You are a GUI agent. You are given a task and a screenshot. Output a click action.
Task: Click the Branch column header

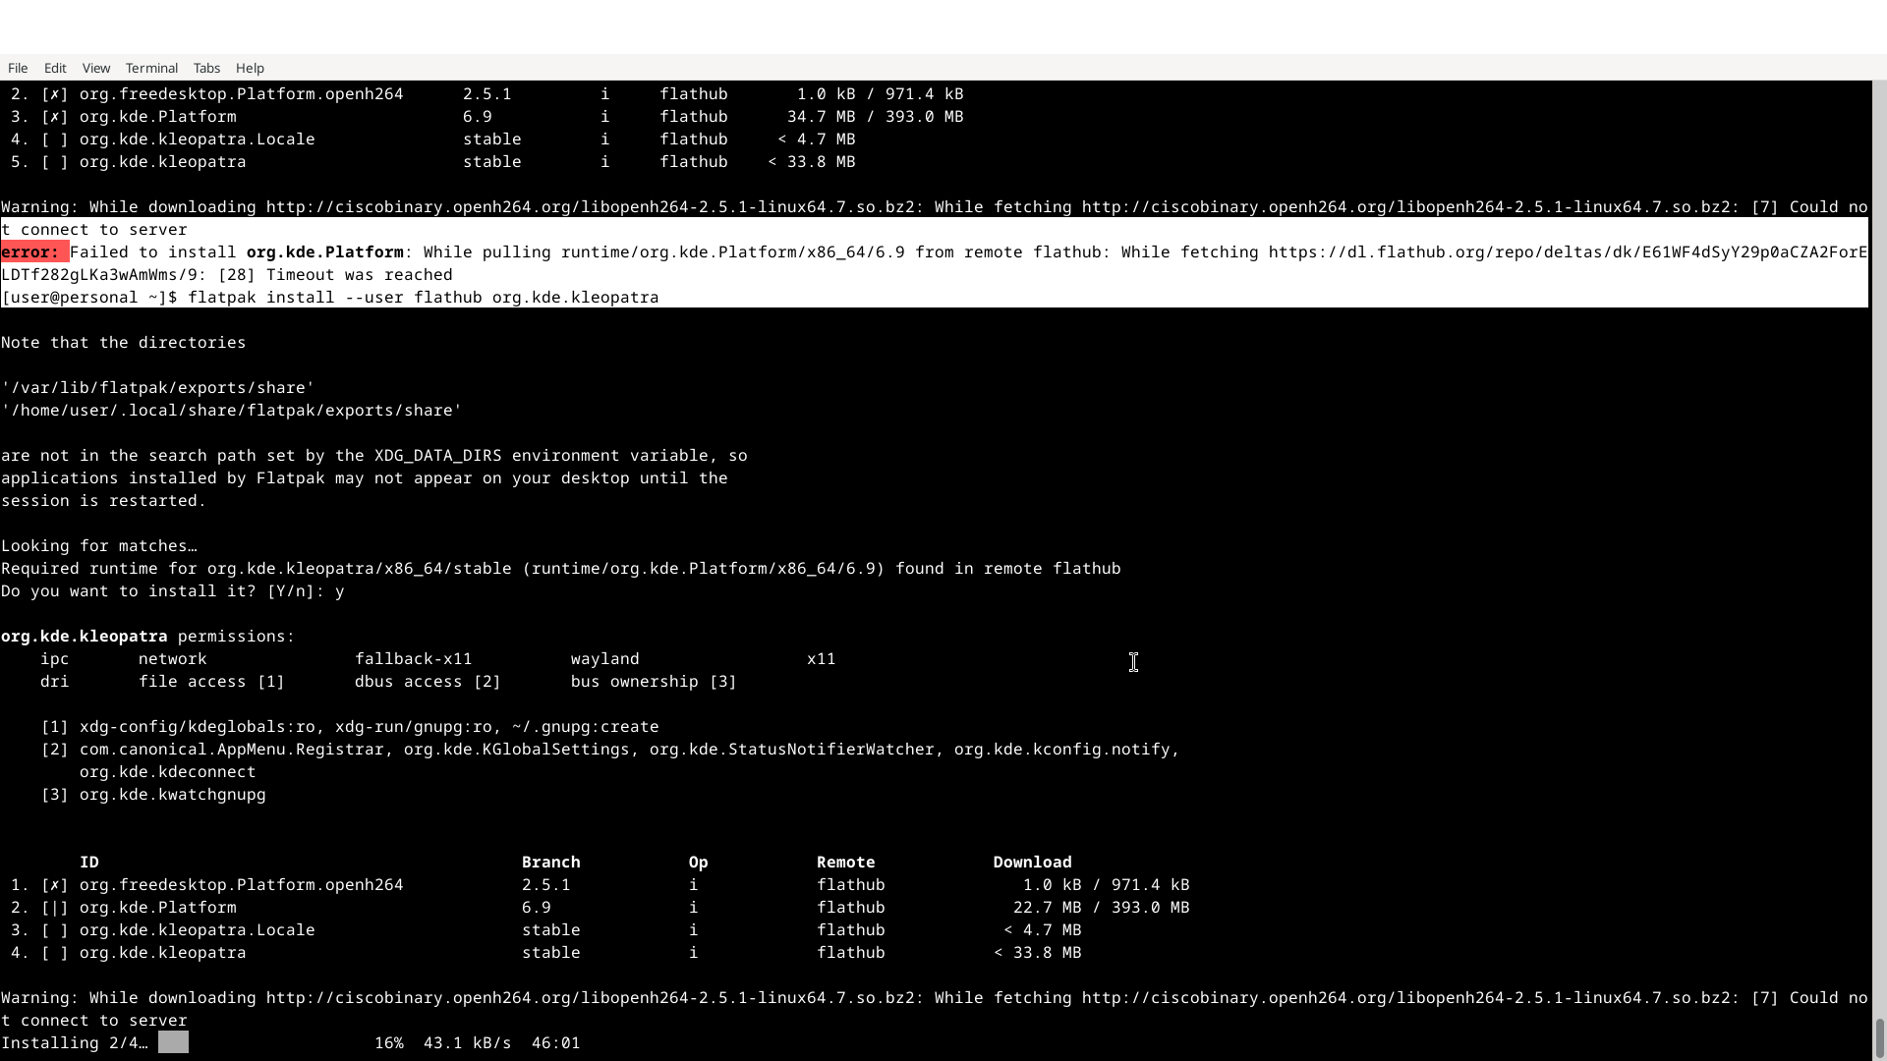[550, 863]
